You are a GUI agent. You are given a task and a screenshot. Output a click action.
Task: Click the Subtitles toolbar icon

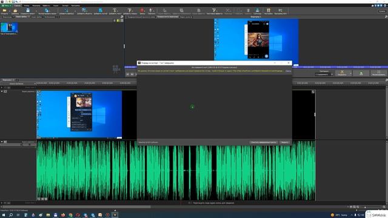(x=257, y=11)
